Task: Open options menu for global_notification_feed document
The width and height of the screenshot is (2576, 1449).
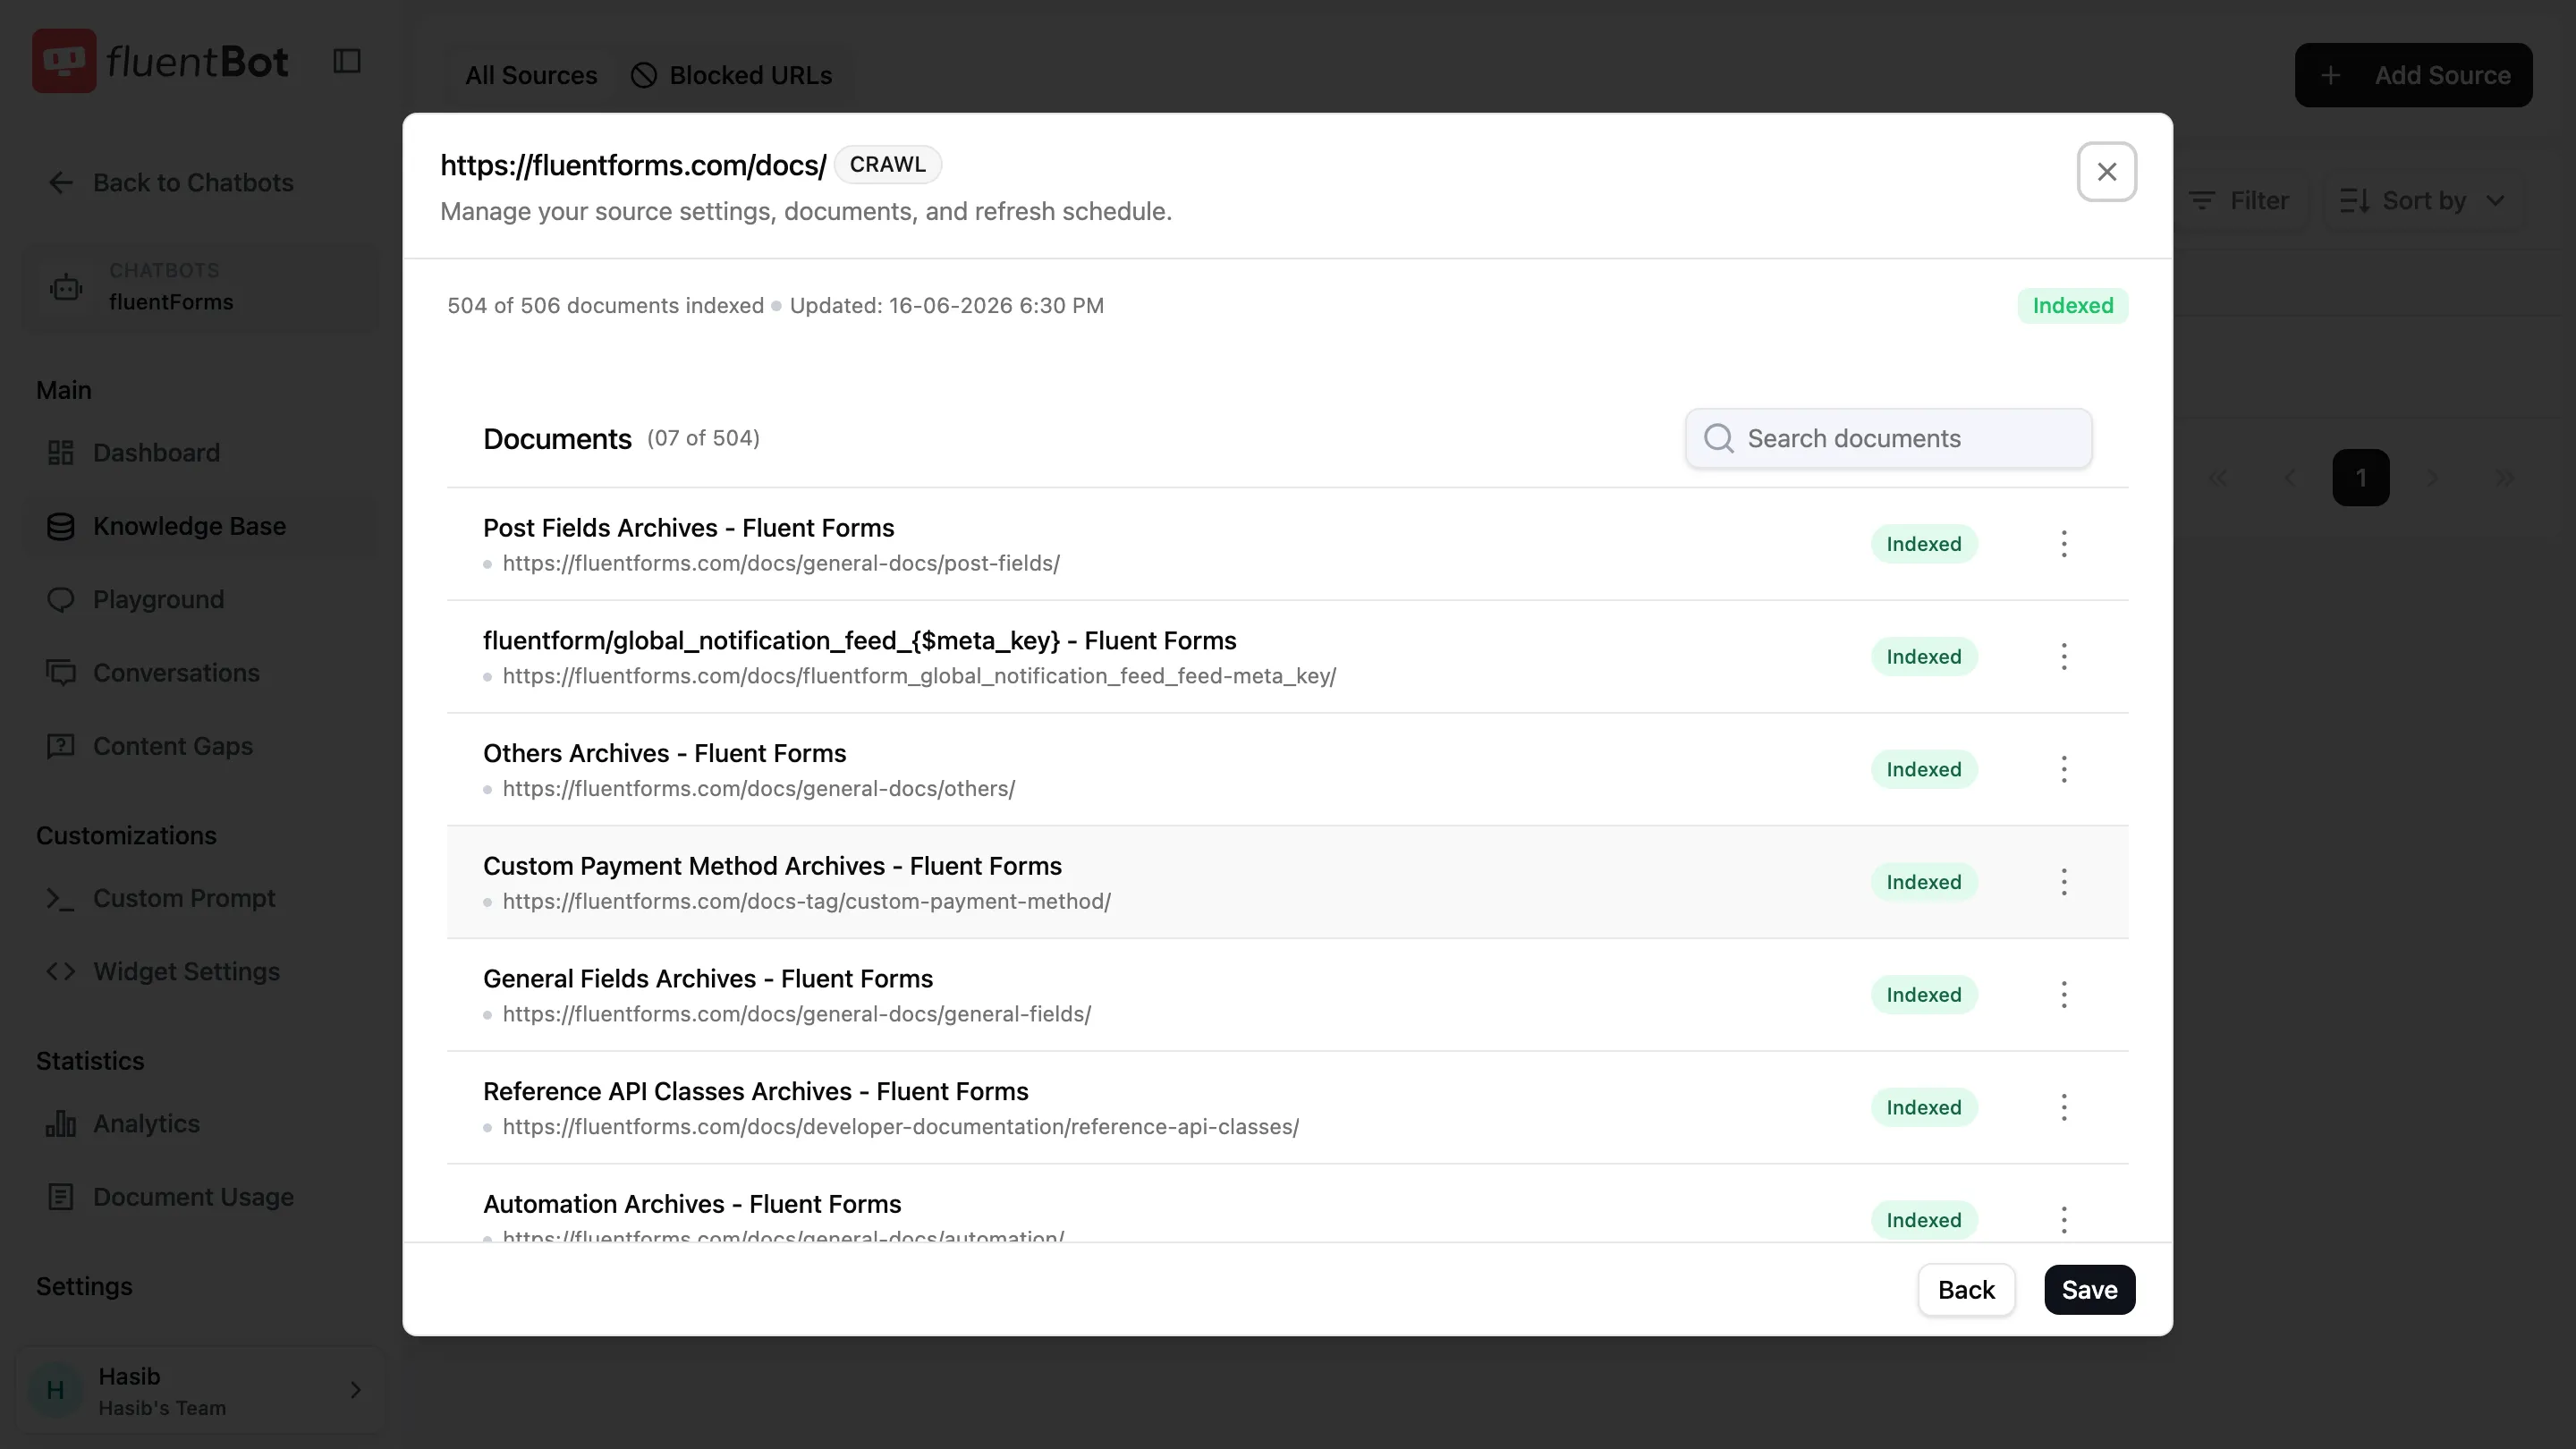Action: (x=2064, y=657)
